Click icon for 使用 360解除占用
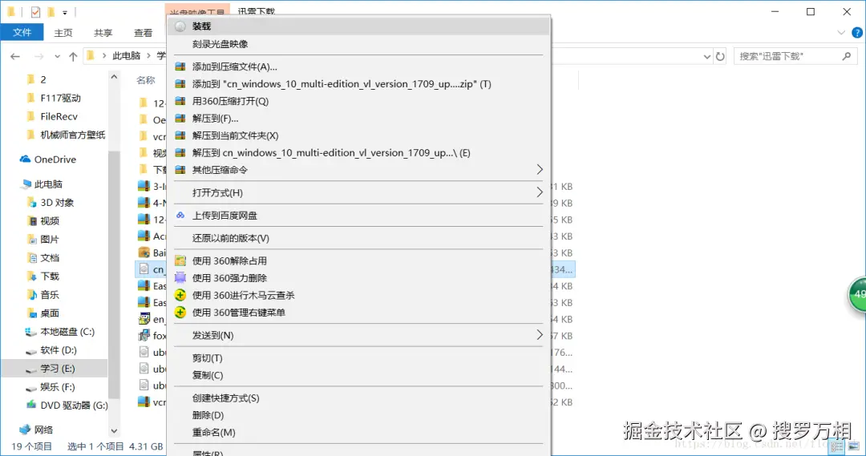866x456 pixels. pos(180,260)
